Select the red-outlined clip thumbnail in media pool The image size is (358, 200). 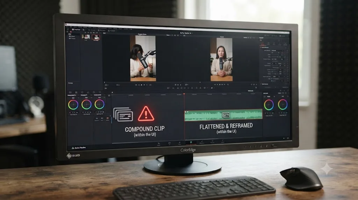tap(96, 37)
